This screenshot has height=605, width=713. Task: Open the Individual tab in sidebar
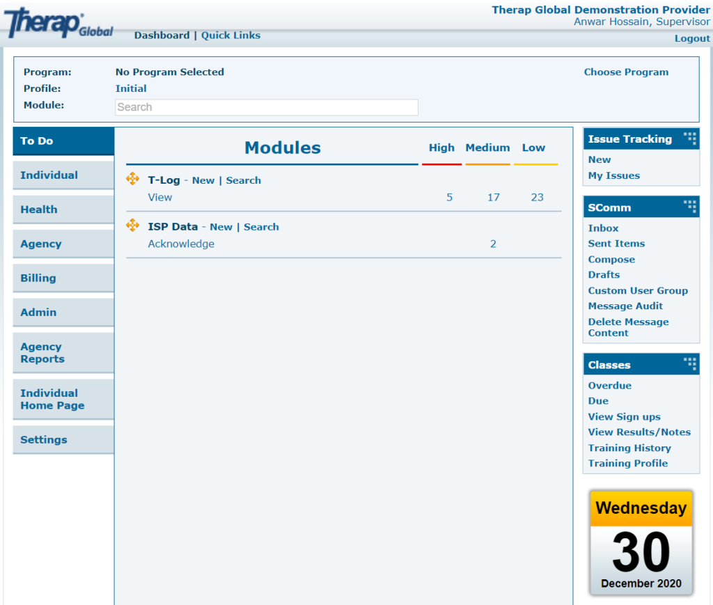[63, 175]
